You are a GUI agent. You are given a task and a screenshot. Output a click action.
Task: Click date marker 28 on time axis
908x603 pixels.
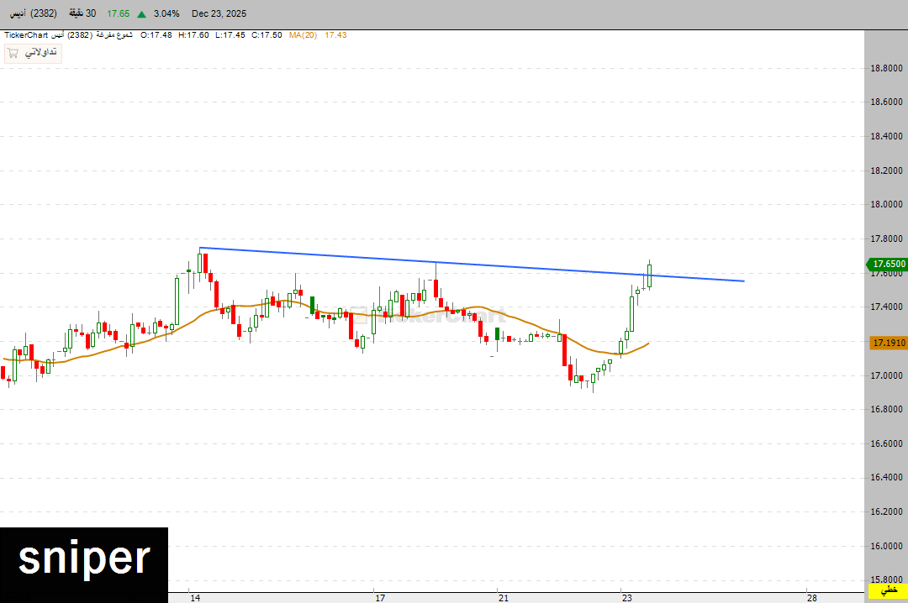(x=812, y=598)
